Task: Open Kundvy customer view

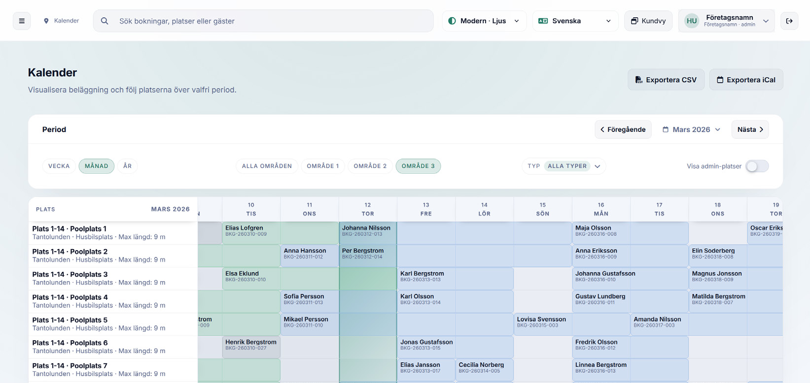Action: 648,21
